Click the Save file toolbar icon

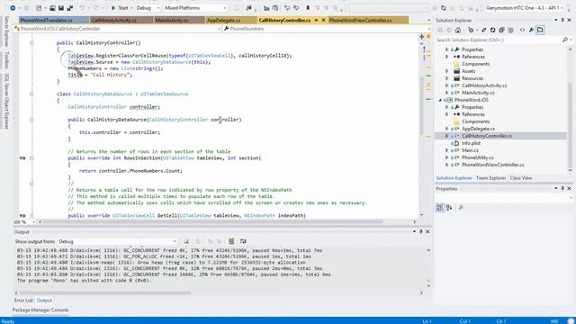pyautogui.click(x=60, y=8)
